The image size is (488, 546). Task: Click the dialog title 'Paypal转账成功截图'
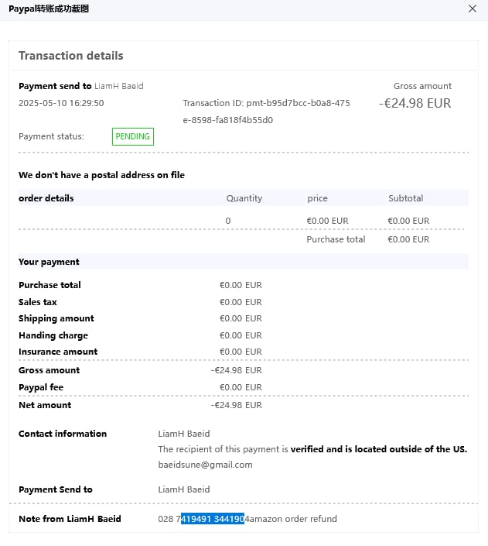48,9
